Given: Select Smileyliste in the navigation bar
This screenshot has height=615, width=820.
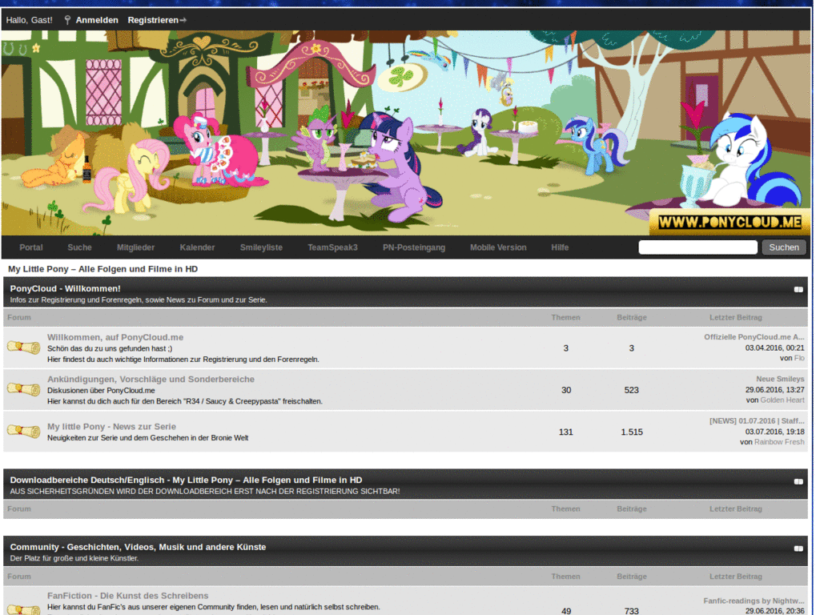Looking at the screenshot, I should (261, 247).
